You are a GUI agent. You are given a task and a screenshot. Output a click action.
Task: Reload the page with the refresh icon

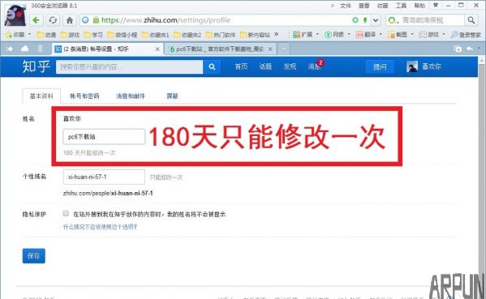point(53,20)
